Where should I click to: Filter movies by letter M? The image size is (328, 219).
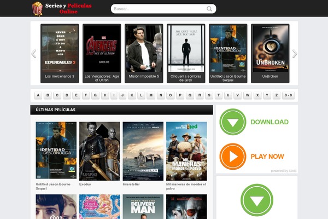[x=151, y=95]
